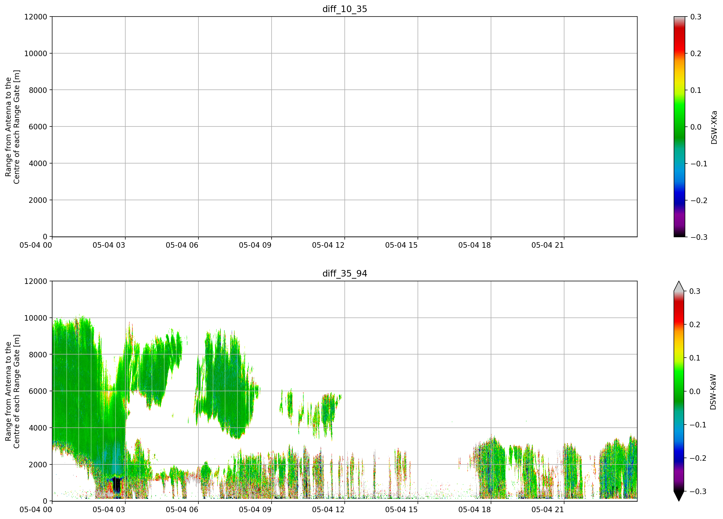Screen dimensions: 723x519
Task: Click the y-axis range label of diff_35_94 plot
Action: pos(12,391)
